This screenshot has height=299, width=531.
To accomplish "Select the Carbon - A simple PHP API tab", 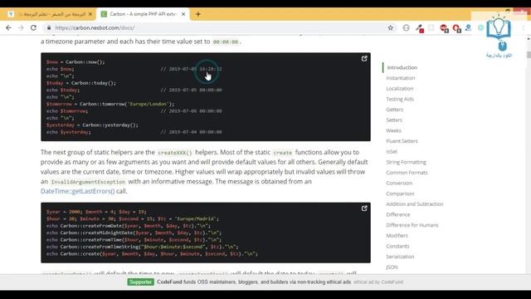I will pyautogui.click(x=143, y=14).
